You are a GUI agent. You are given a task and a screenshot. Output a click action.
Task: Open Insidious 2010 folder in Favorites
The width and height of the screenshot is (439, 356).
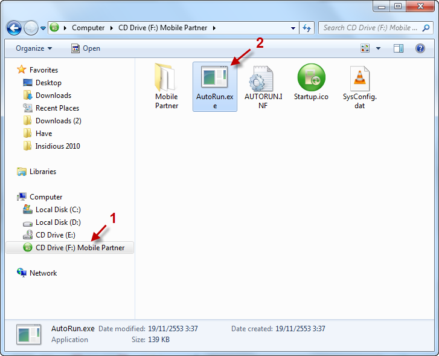click(x=58, y=146)
